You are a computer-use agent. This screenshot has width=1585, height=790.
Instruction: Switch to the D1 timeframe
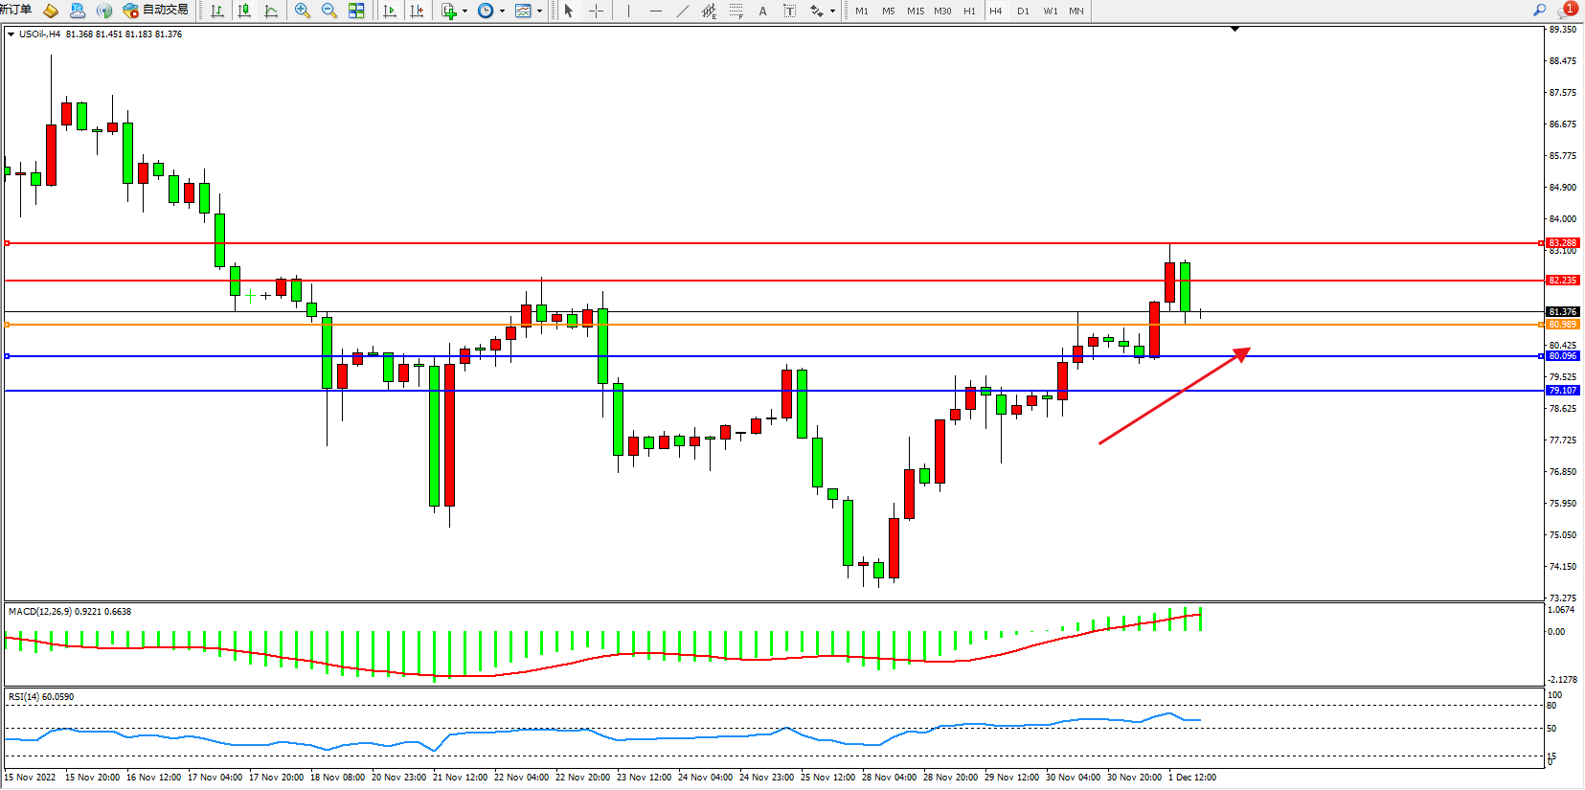pyautogui.click(x=1023, y=11)
